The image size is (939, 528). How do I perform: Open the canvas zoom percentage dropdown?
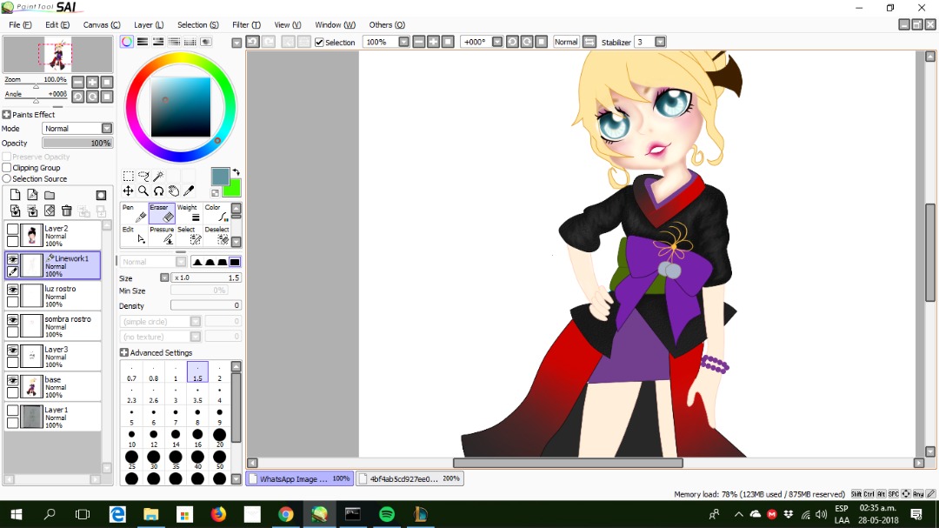(403, 42)
